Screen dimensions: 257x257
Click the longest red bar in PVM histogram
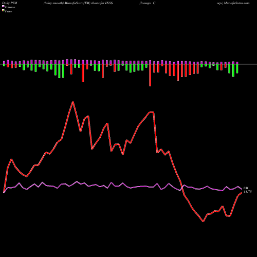(x=150, y=75)
